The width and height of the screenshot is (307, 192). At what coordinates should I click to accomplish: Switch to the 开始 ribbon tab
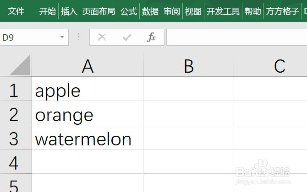tap(48, 11)
